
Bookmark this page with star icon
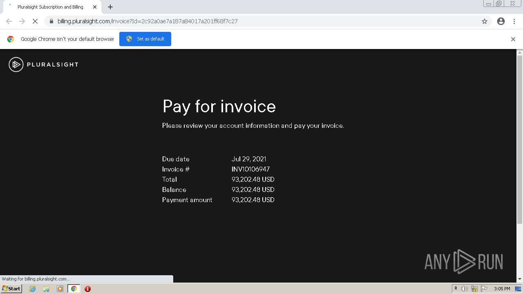485,21
